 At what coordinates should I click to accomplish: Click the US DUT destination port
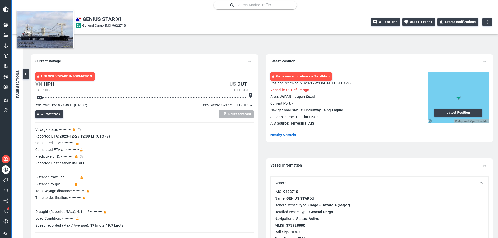click(238, 84)
